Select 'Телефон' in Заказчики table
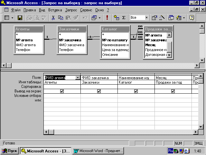This screenshot has height=155, width=206. (x=66, y=50)
